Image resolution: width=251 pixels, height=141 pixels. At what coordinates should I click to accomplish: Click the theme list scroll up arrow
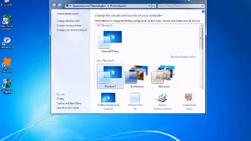(x=201, y=26)
